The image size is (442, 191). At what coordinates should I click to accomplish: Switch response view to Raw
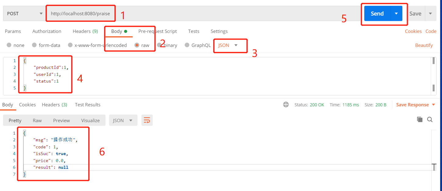coord(37,120)
